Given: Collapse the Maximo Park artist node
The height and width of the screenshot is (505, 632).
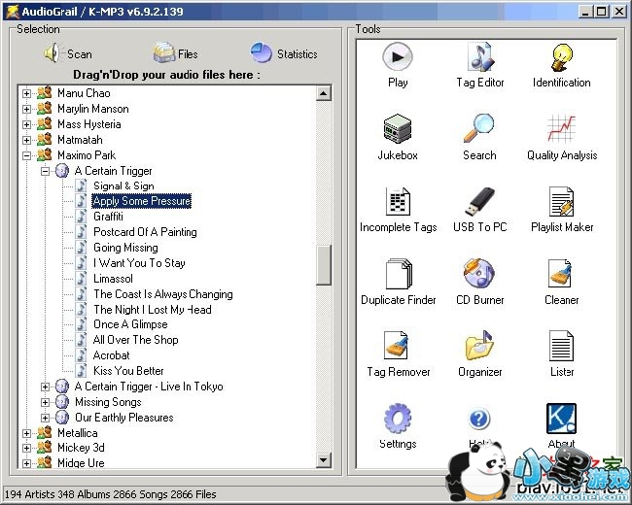Looking at the screenshot, I should click(26, 155).
